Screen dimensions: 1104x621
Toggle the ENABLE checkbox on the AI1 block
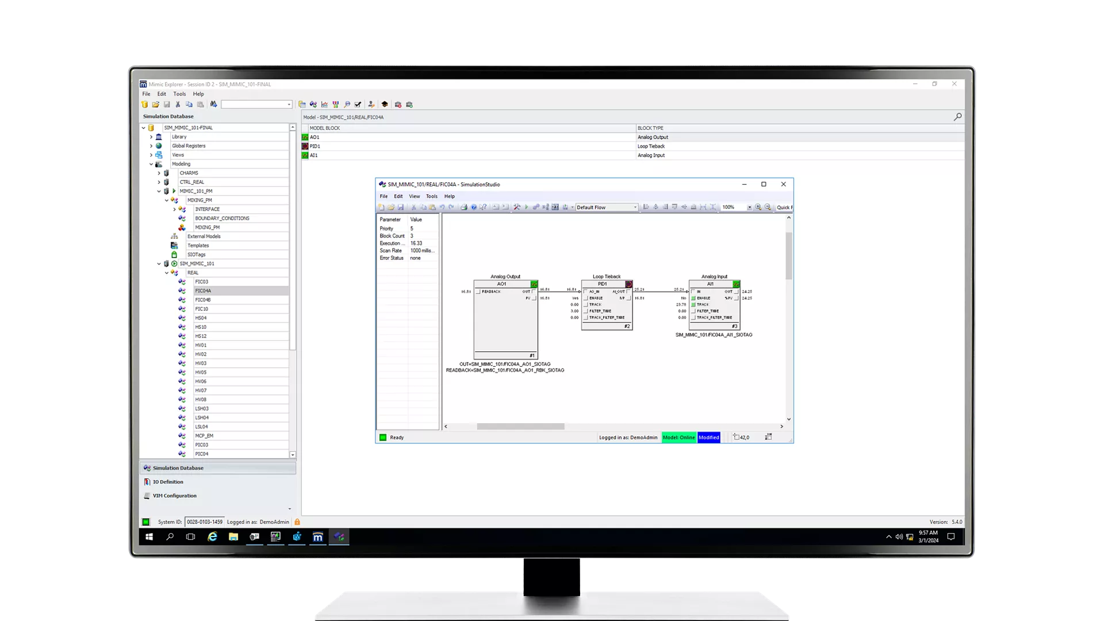(693, 298)
